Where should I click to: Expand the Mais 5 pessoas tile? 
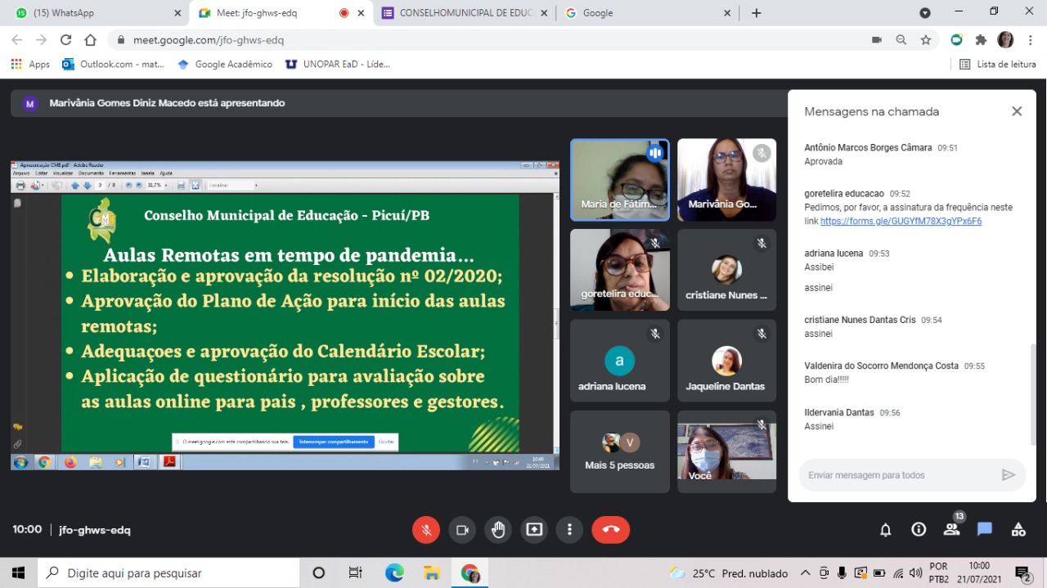(x=619, y=451)
